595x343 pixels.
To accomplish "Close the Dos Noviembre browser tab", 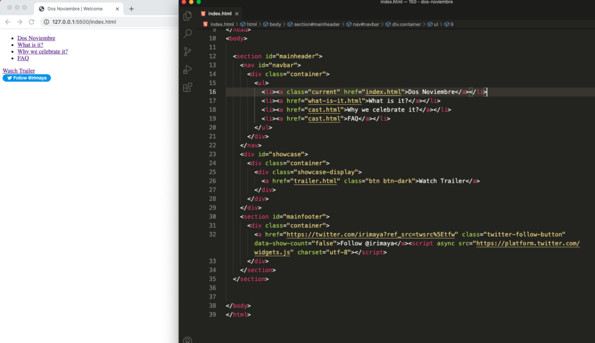I will click(117, 9).
